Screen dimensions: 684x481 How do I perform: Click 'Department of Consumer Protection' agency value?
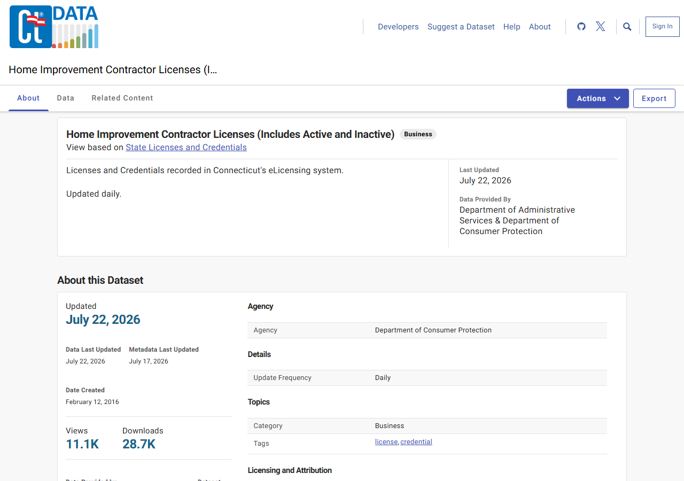pyautogui.click(x=433, y=330)
